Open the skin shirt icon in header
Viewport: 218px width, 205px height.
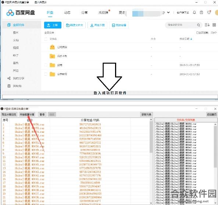click(209, 13)
